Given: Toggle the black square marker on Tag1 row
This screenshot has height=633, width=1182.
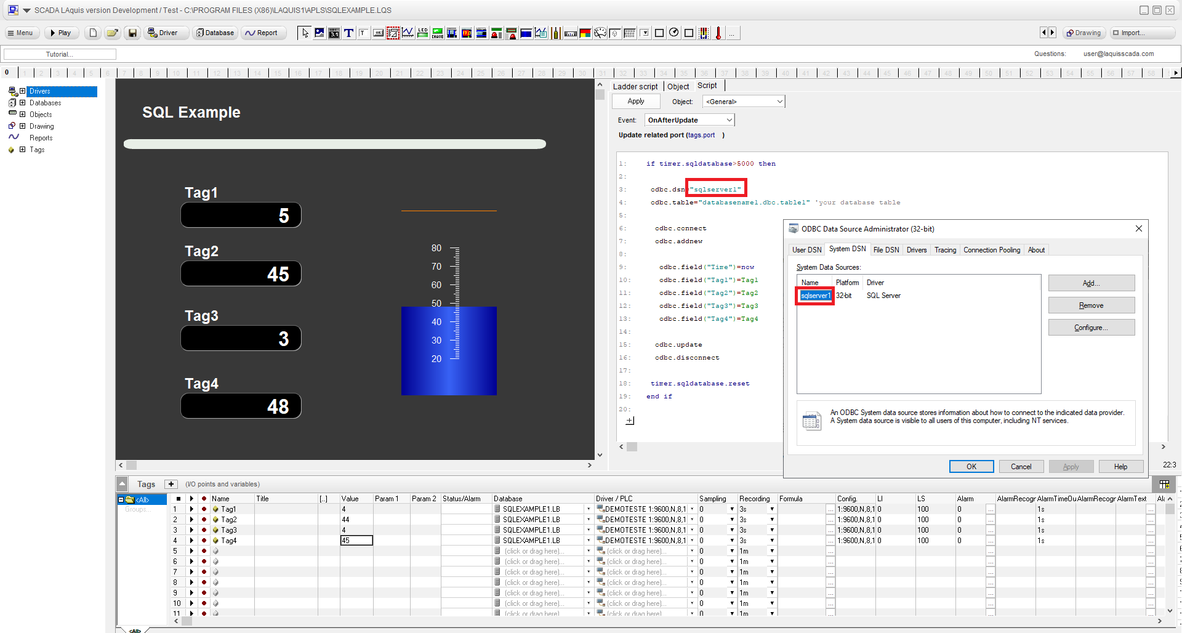Looking at the screenshot, I should coord(179,509).
